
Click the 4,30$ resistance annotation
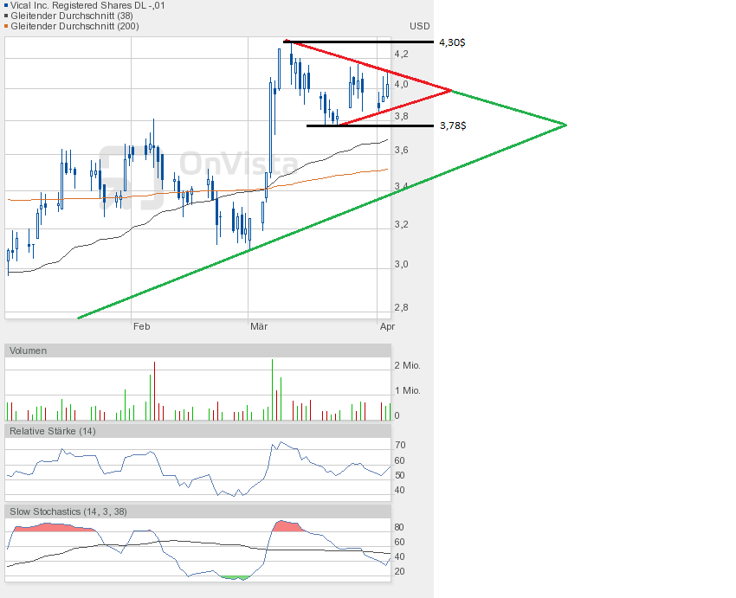[452, 42]
